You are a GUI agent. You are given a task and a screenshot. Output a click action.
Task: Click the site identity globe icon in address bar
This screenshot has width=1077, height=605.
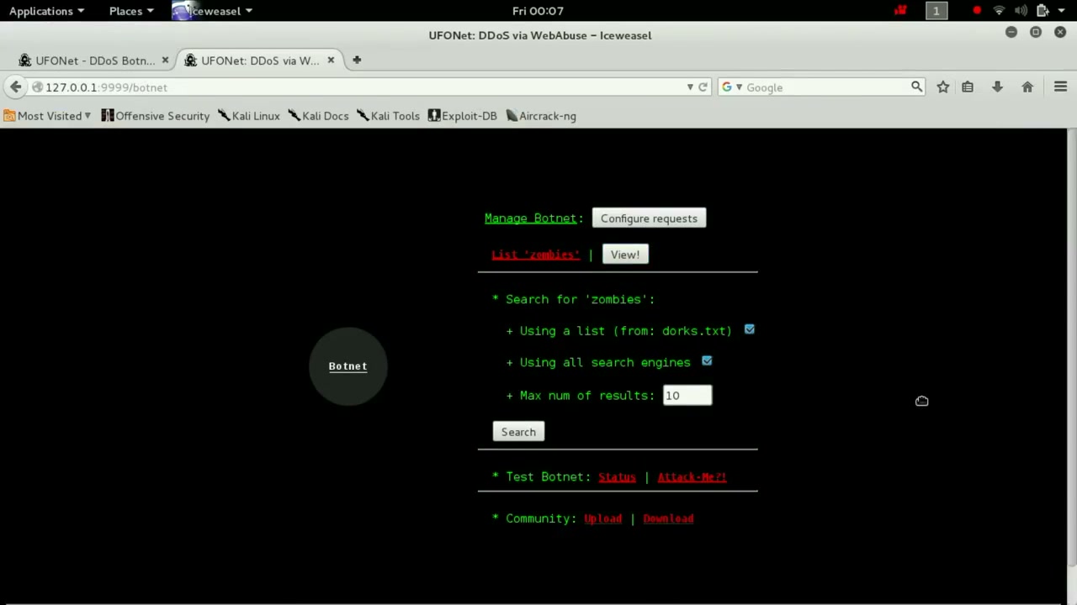[37, 87]
